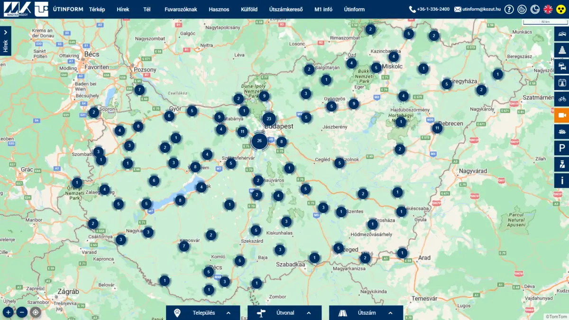Expand the Település search panel
Viewport: 569px width, 320px height.
[x=203, y=313]
